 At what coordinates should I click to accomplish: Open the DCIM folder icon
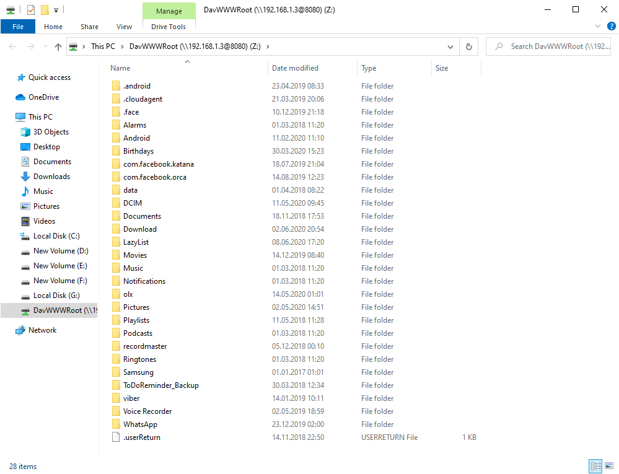point(116,203)
